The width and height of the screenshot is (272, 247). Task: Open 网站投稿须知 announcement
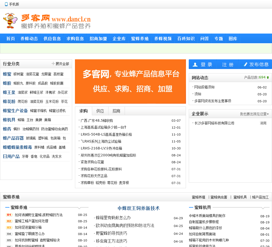[204, 87]
